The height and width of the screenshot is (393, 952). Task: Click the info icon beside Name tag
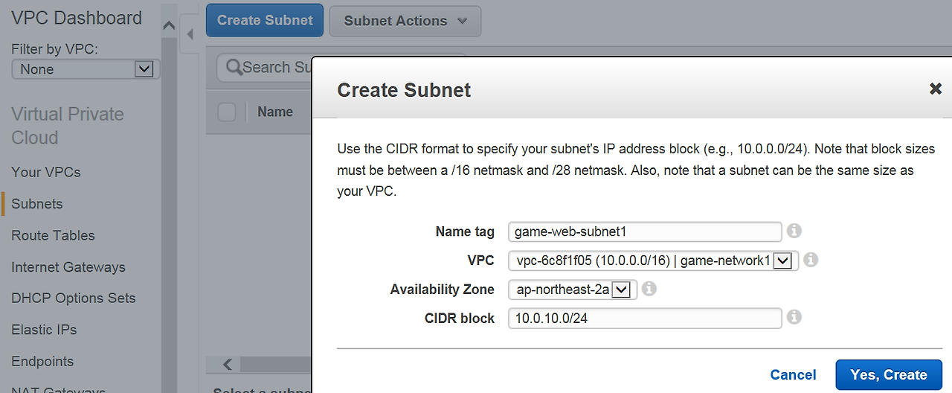pos(794,231)
